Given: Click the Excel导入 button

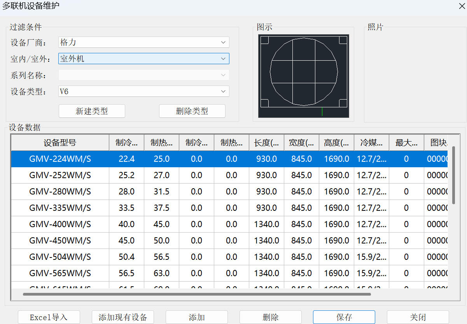Looking at the screenshot, I should [x=49, y=317].
